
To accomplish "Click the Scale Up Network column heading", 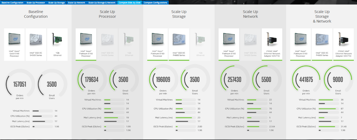I will pyautogui.click(x=250, y=14).
